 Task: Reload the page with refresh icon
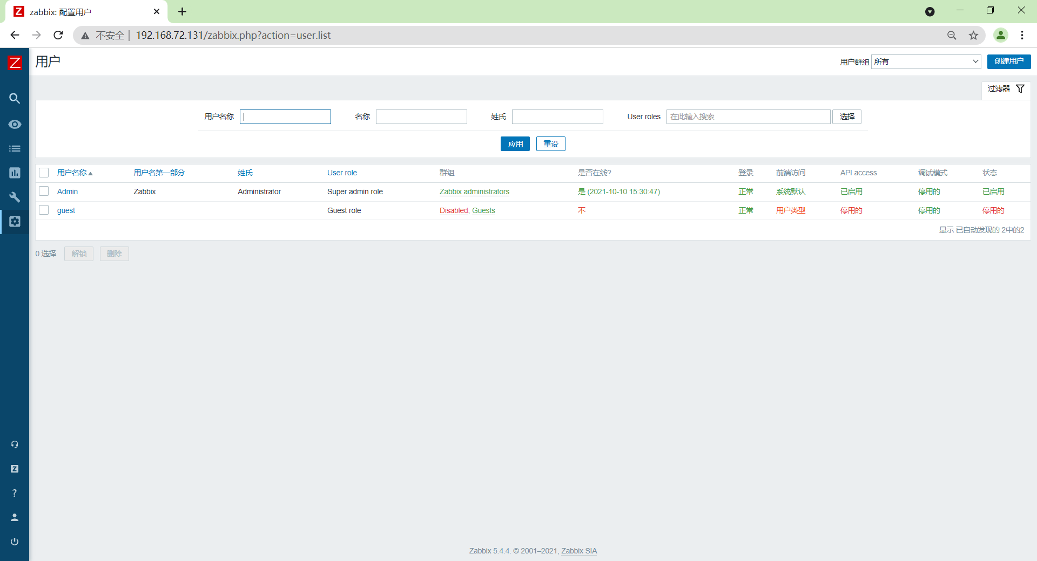tap(58, 35)
